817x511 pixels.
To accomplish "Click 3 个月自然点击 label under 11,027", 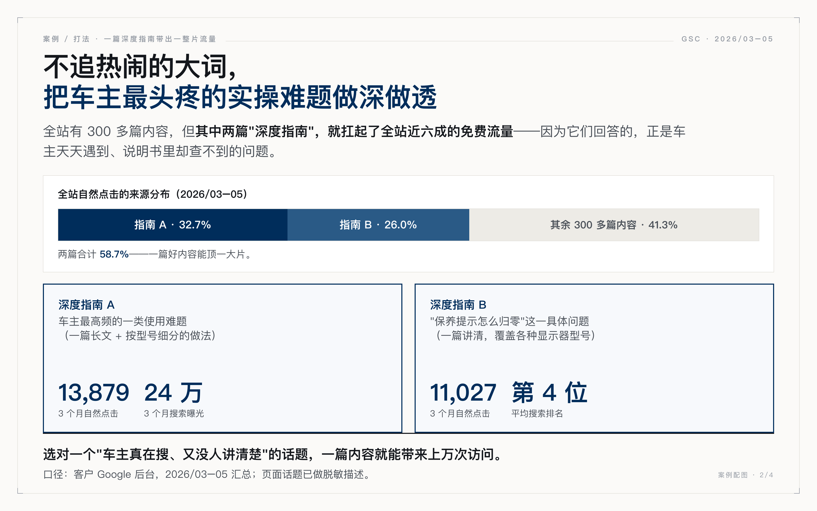I will [460, 413].
